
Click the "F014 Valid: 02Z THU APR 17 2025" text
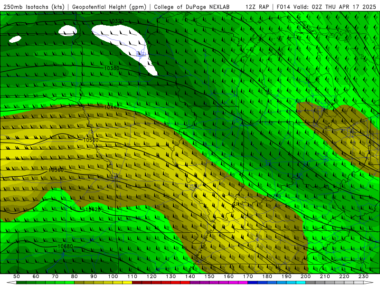(x=326, y=7)
